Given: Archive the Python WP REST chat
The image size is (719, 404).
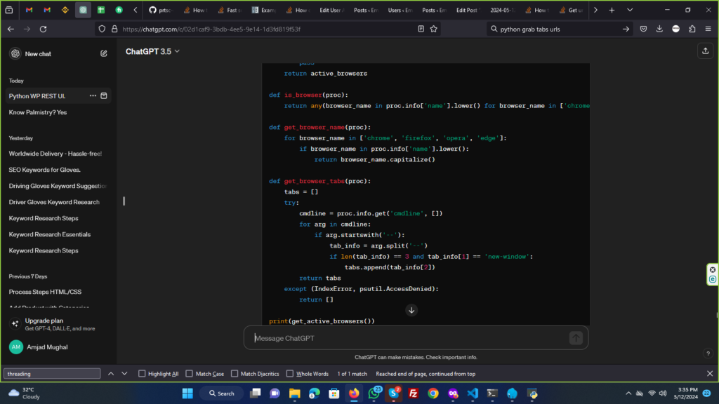Looking at the screenshot, I should coord(104,96).
